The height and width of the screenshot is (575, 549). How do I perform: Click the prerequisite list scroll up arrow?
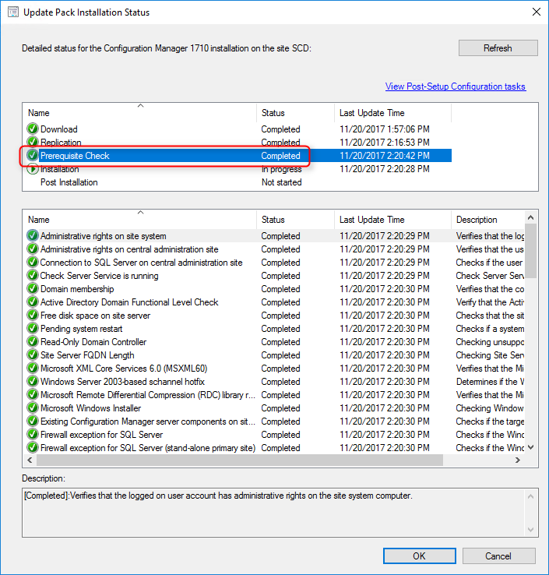click(530, 217)
